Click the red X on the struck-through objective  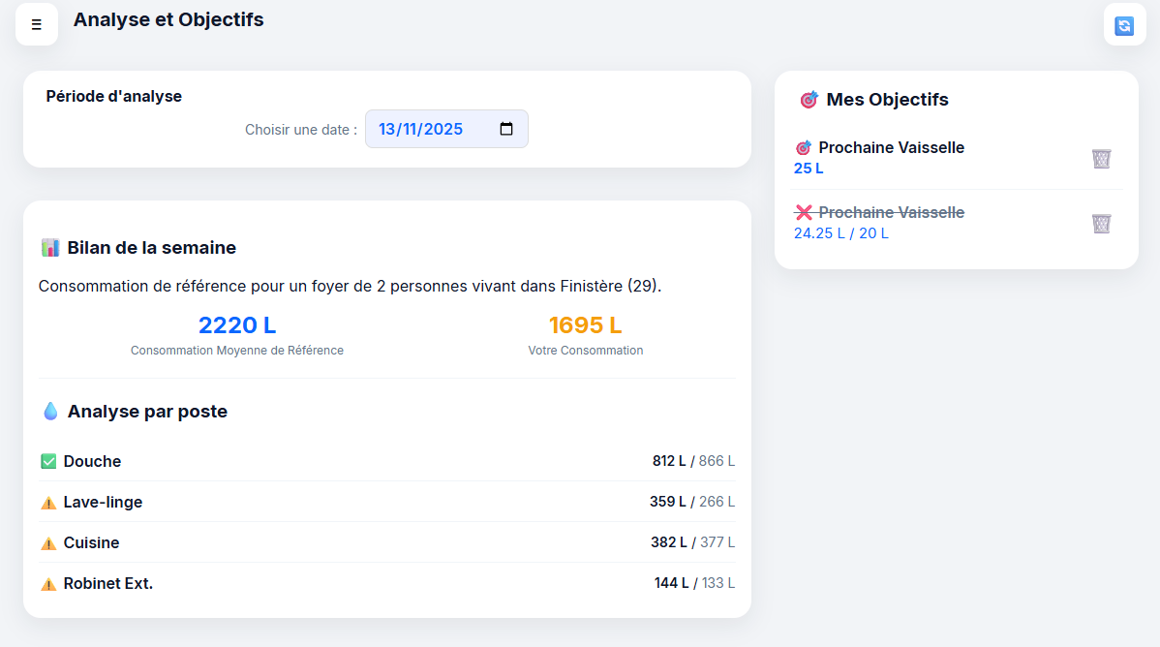click(804, 212)
